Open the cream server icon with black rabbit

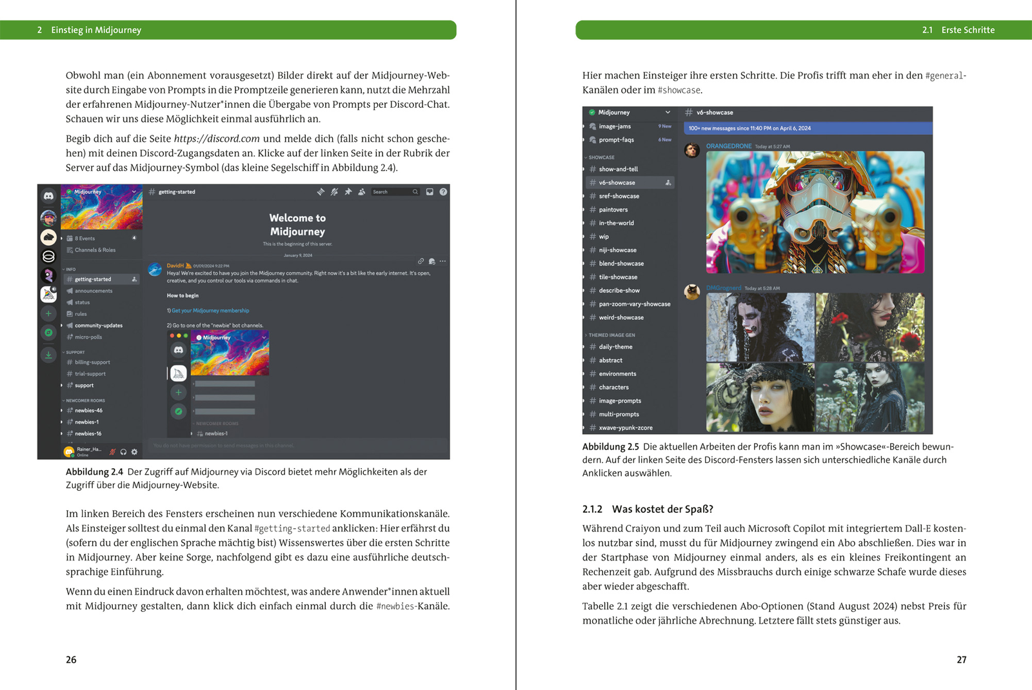tap(48, 237)
